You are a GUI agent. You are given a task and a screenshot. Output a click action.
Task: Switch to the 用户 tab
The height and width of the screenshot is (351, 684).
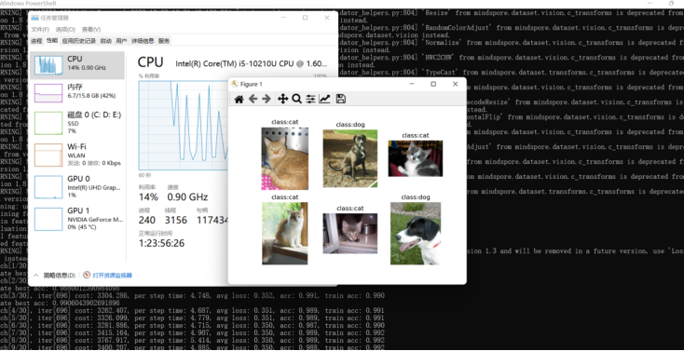point(121,41)
